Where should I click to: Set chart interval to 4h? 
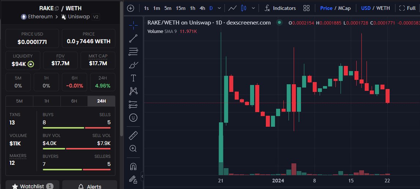coord(202,8)
